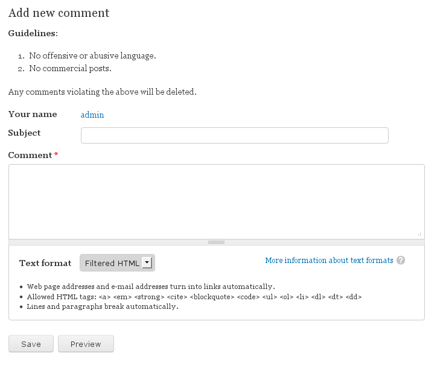Select the No commercial posts guideline
The height and width of the screenshot is (365, 446).
pos(70,69)
